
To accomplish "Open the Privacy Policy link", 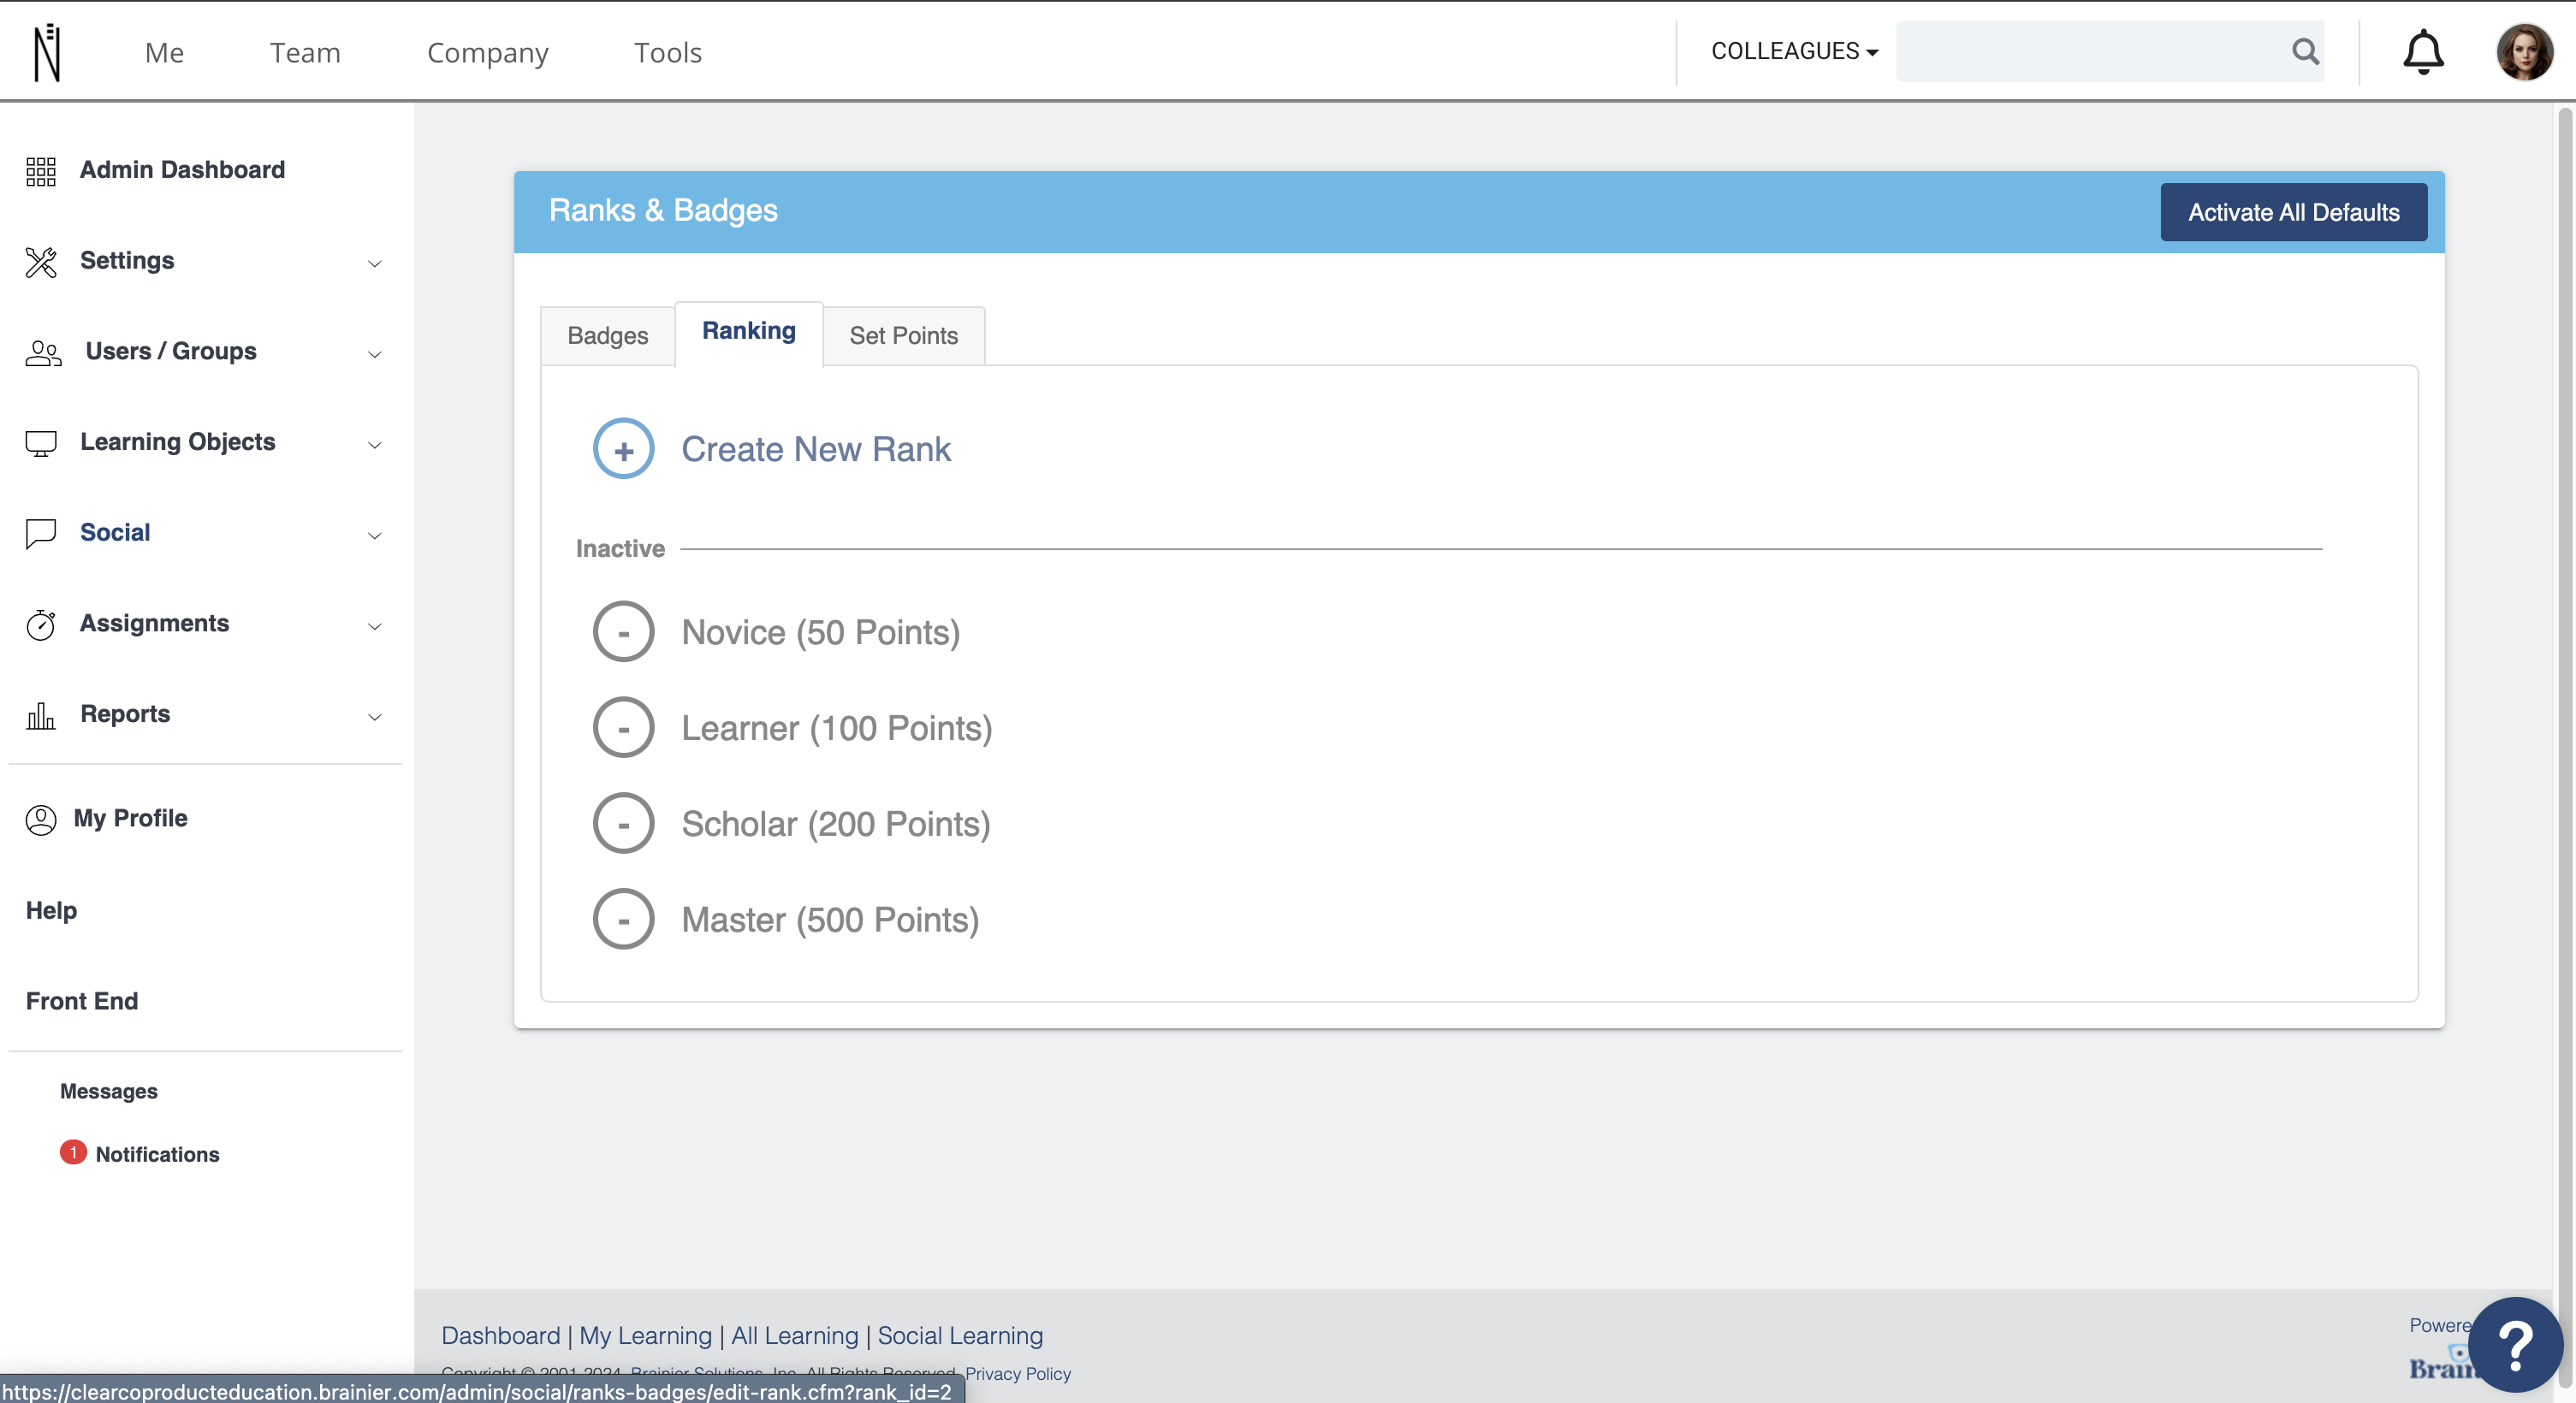I will [x=1018, y=1374].
